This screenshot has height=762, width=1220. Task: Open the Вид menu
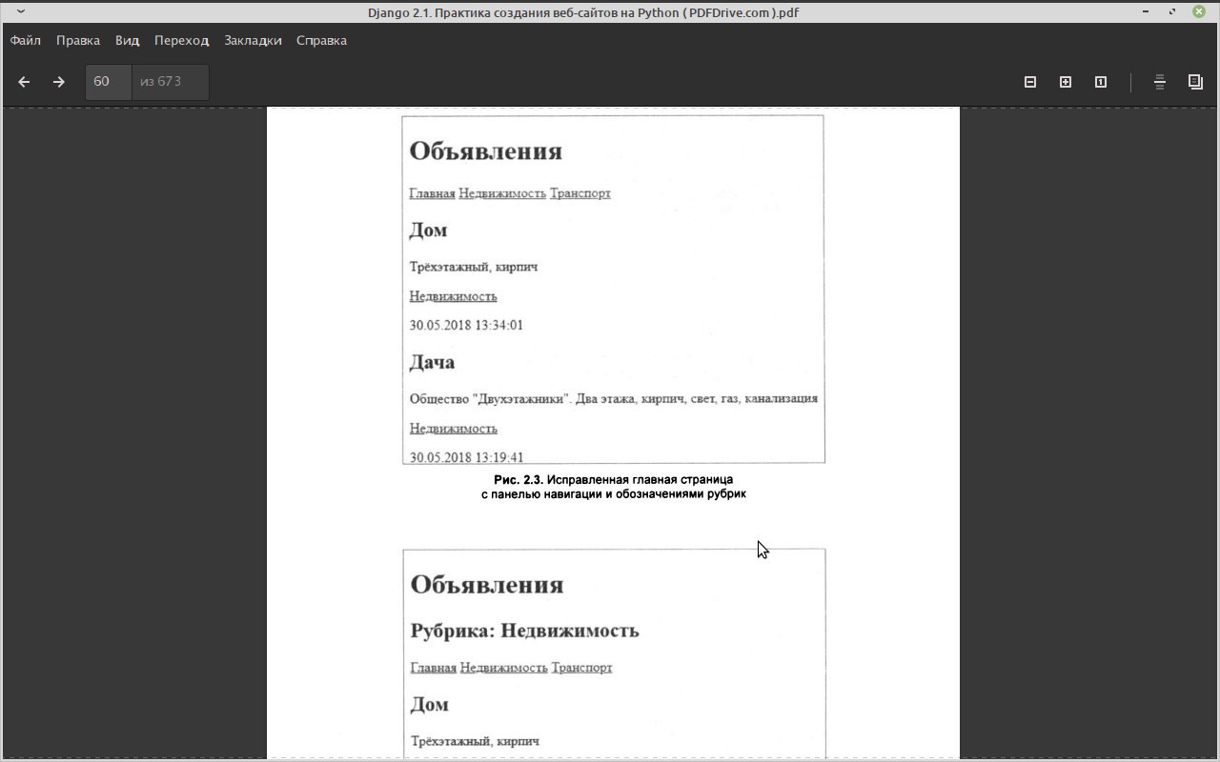coord(128,40)
